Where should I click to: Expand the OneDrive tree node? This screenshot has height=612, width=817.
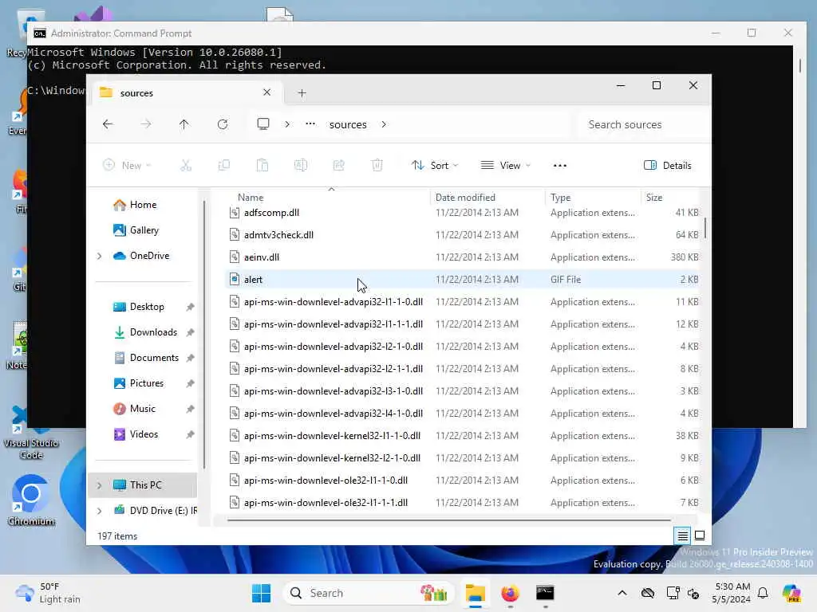coord(100,256)
